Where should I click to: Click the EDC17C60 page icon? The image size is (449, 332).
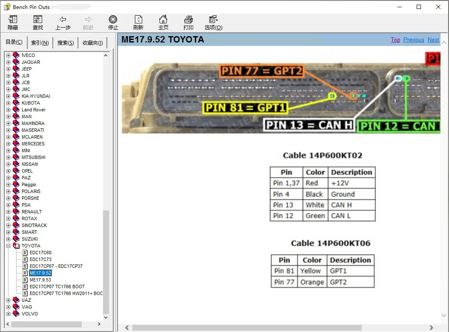point(25,253)
